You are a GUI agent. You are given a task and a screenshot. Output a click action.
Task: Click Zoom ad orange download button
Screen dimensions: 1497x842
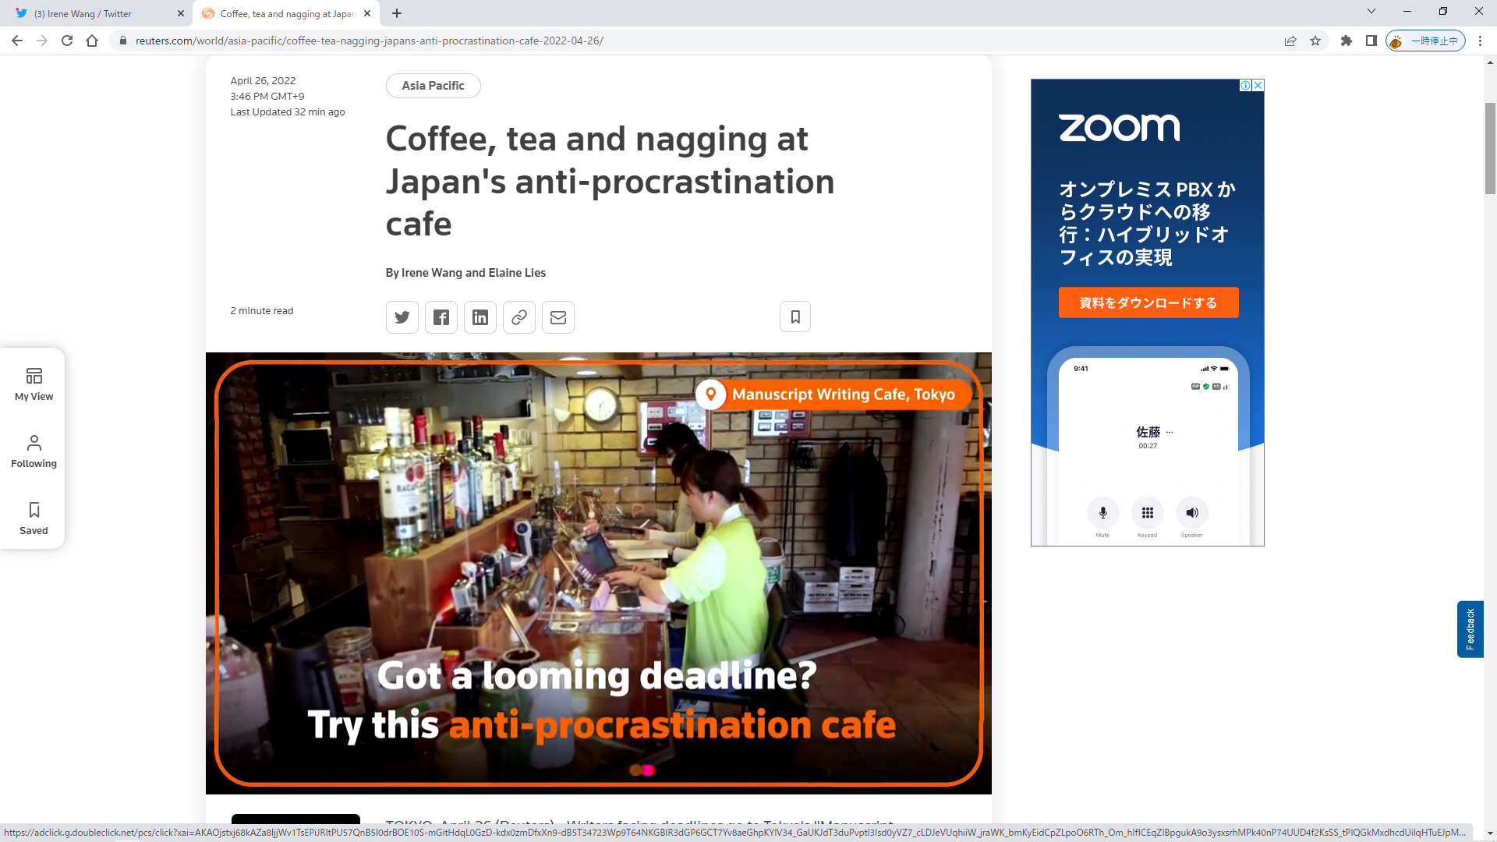(1148, 302)
